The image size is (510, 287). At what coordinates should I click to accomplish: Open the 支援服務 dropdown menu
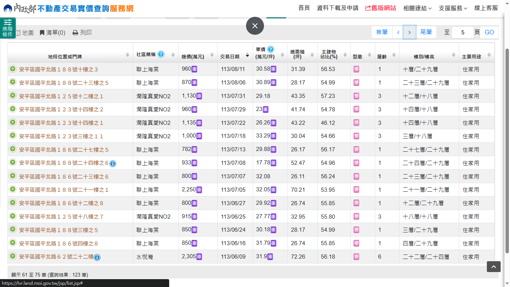coord(453,8)
